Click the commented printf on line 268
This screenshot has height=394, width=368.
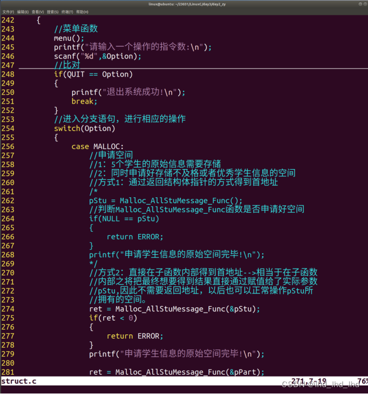pyautogui.click(x=177, y=255)
